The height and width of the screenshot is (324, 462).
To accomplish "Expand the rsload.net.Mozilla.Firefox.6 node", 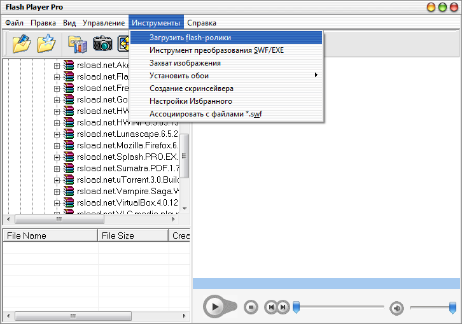I will [x=57, y=146].
